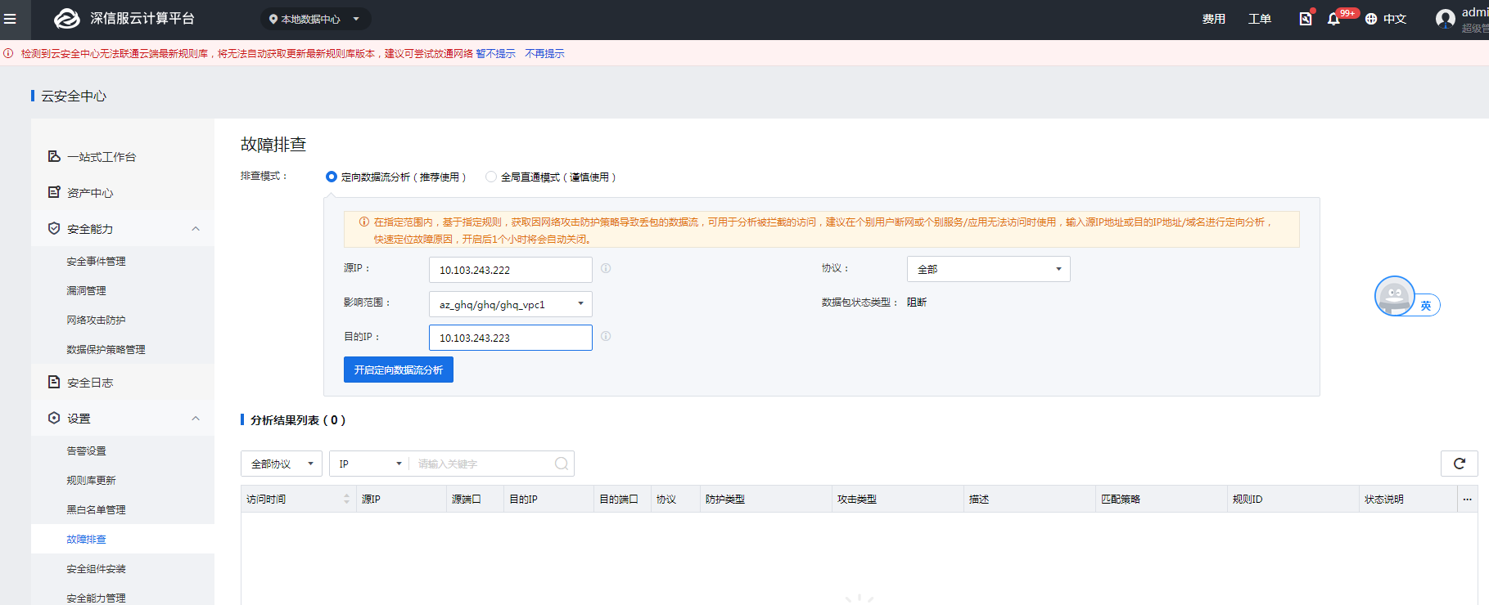Image resolution: width=1489 pixels, height=605 pixels.
Task: Click the 不再提示 link in warning
Action: tap(544, 54)
